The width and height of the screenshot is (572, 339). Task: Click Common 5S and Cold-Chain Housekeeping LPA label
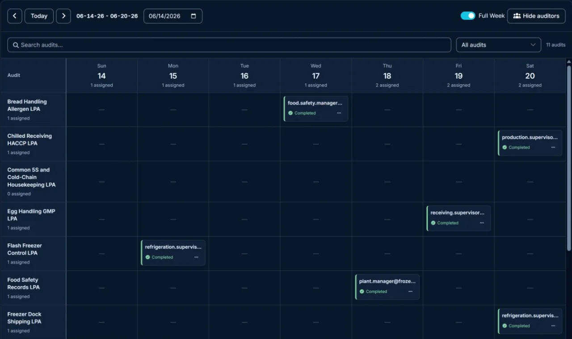[x=32, y=177]
